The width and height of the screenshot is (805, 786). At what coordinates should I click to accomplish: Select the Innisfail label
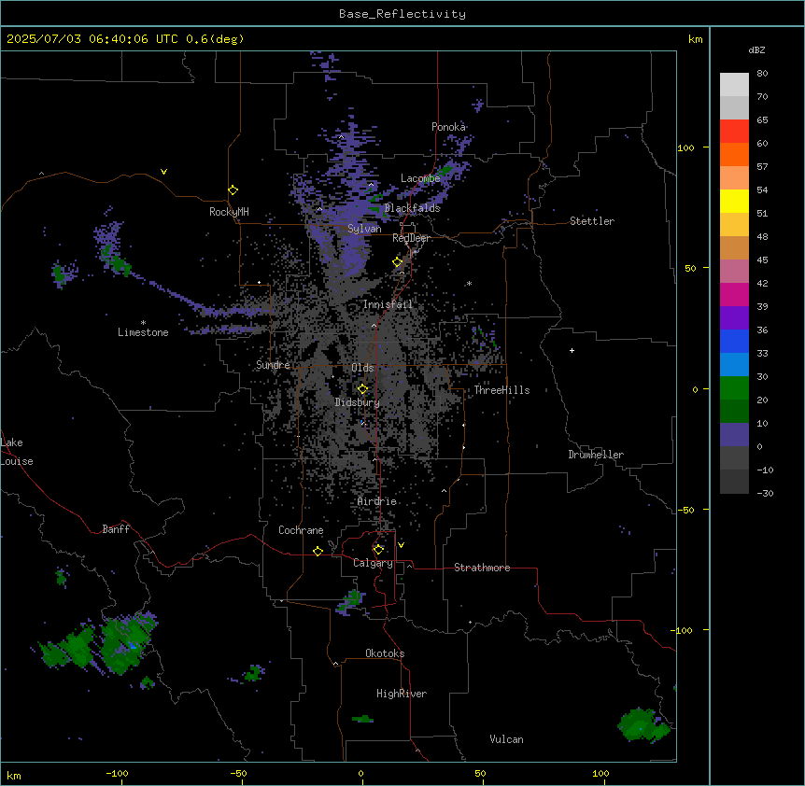pos(388,304)
